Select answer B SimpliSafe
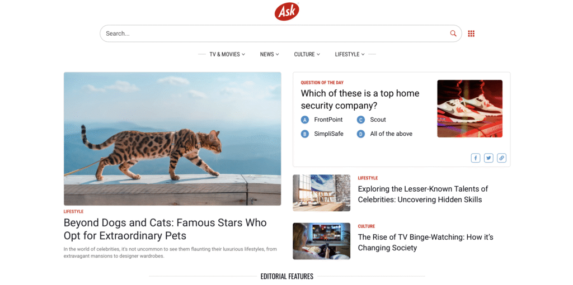Image resolution: width=573 pixels, height=285 pixels. (x=322, y=134)
